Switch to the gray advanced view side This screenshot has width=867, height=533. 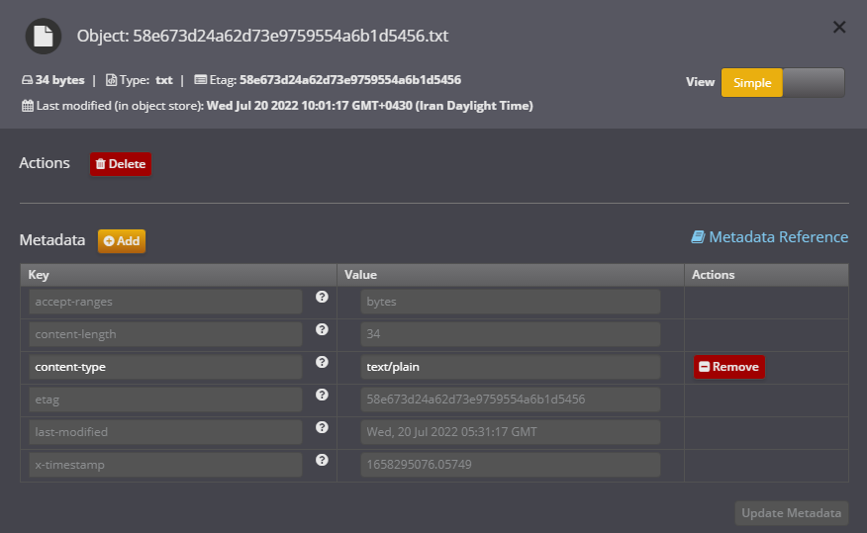click(x=814, y=83)
